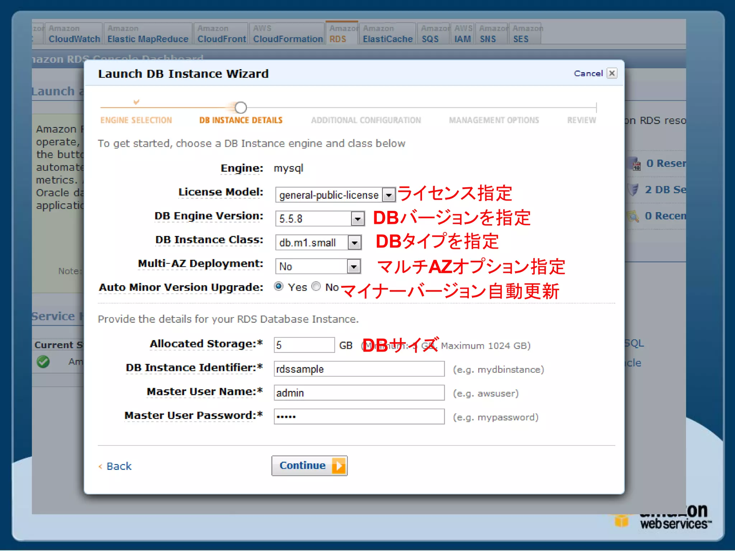Click the Allocated Storage input field

coord(304,345)
